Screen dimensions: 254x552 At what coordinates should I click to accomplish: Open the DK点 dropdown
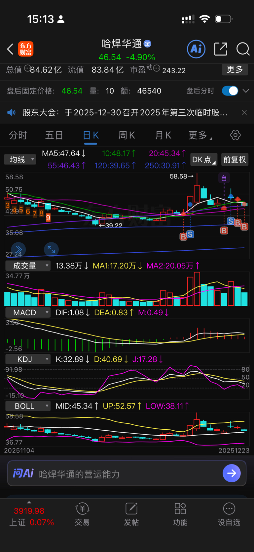pos(204,159)
